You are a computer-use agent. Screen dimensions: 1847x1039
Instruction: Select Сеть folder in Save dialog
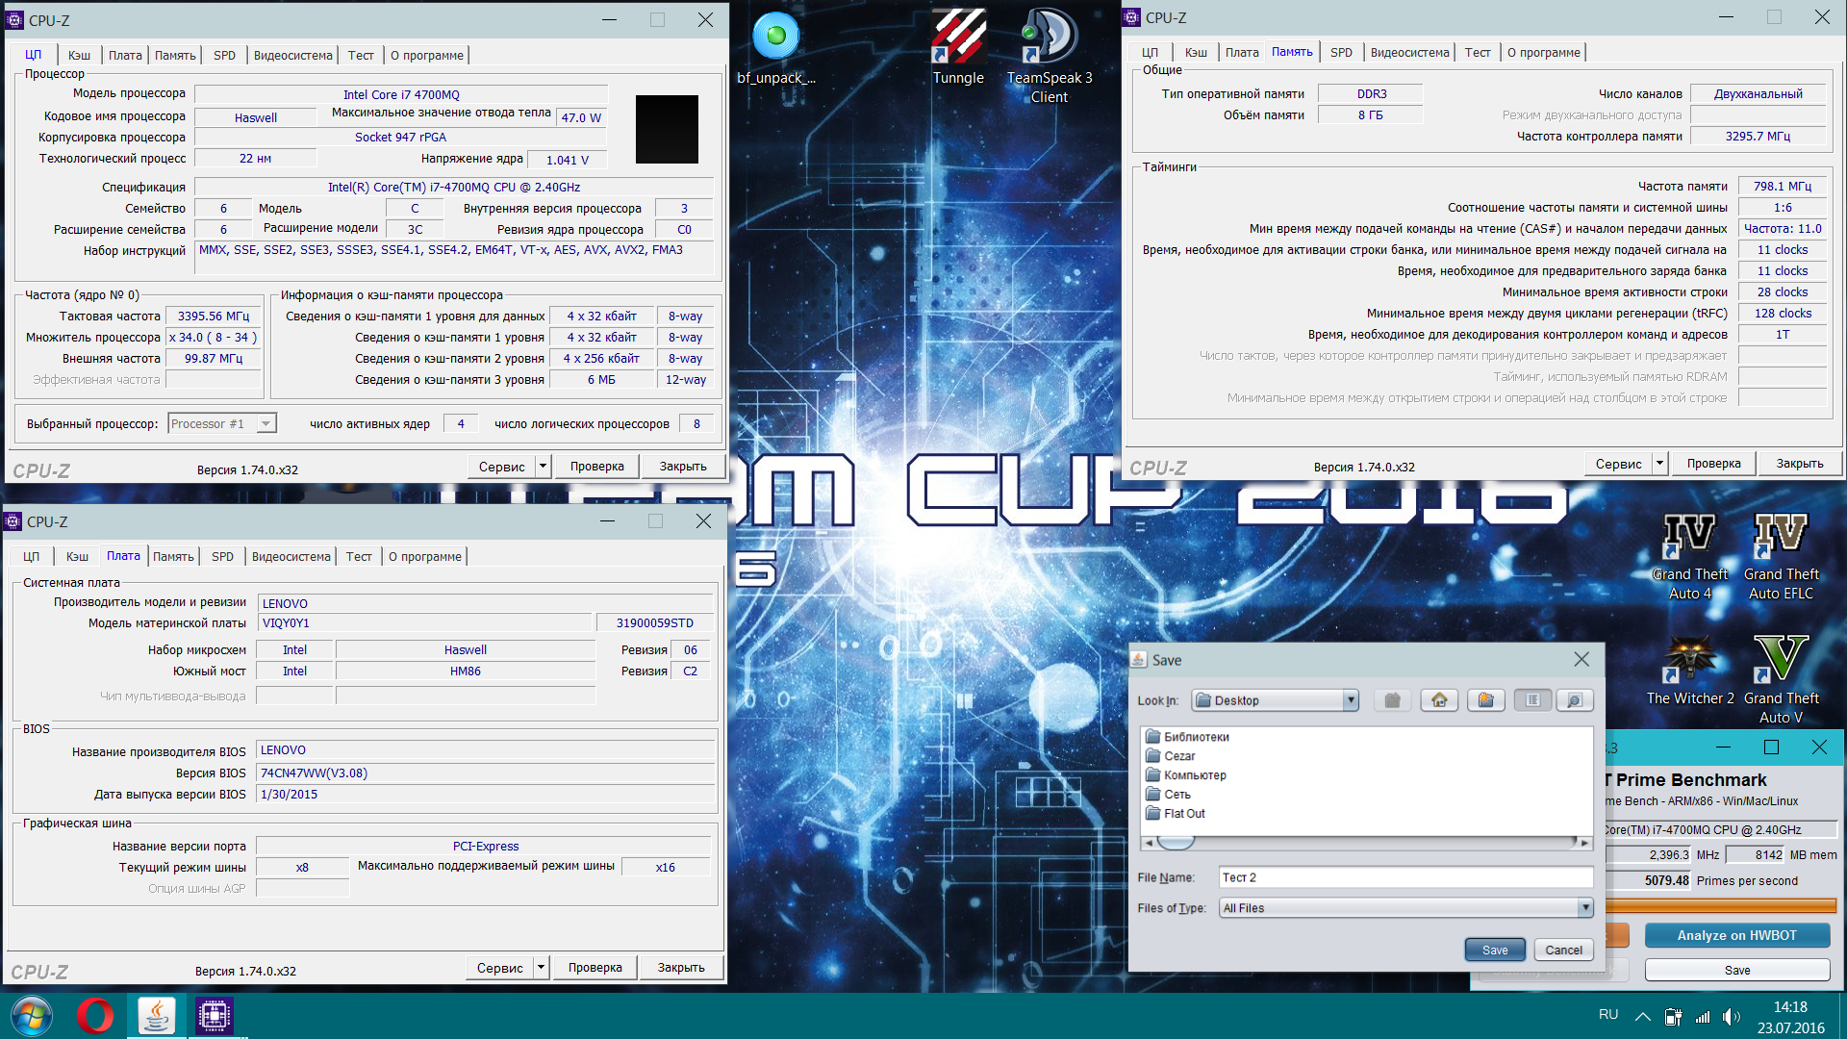click(1168, 795)
